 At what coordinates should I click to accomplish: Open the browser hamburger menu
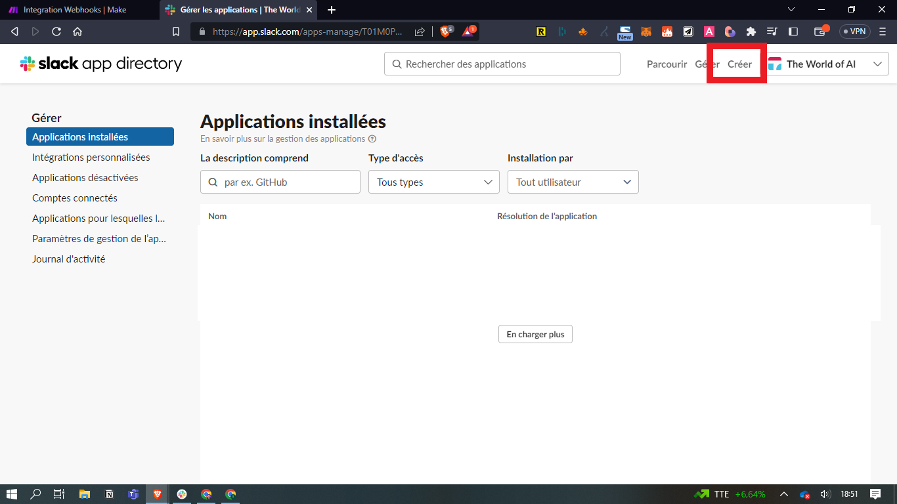coord(883,31)
